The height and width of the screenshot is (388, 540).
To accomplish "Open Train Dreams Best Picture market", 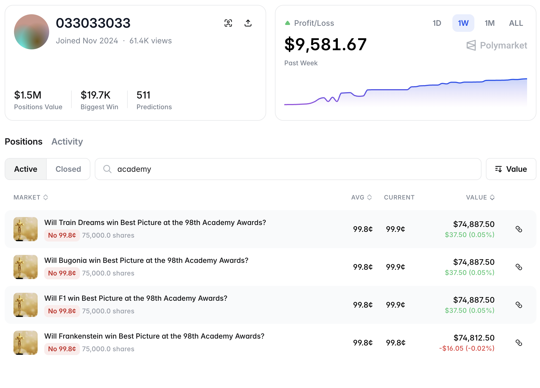I will 155,223.
